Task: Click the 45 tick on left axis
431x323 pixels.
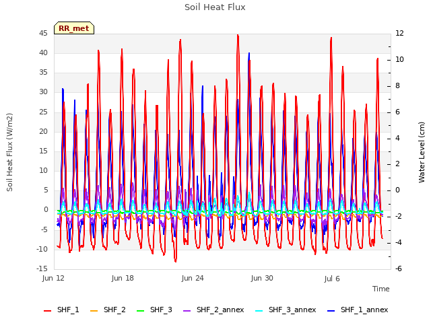Action: (43, 33)
